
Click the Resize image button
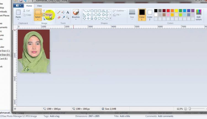(47, 15)
